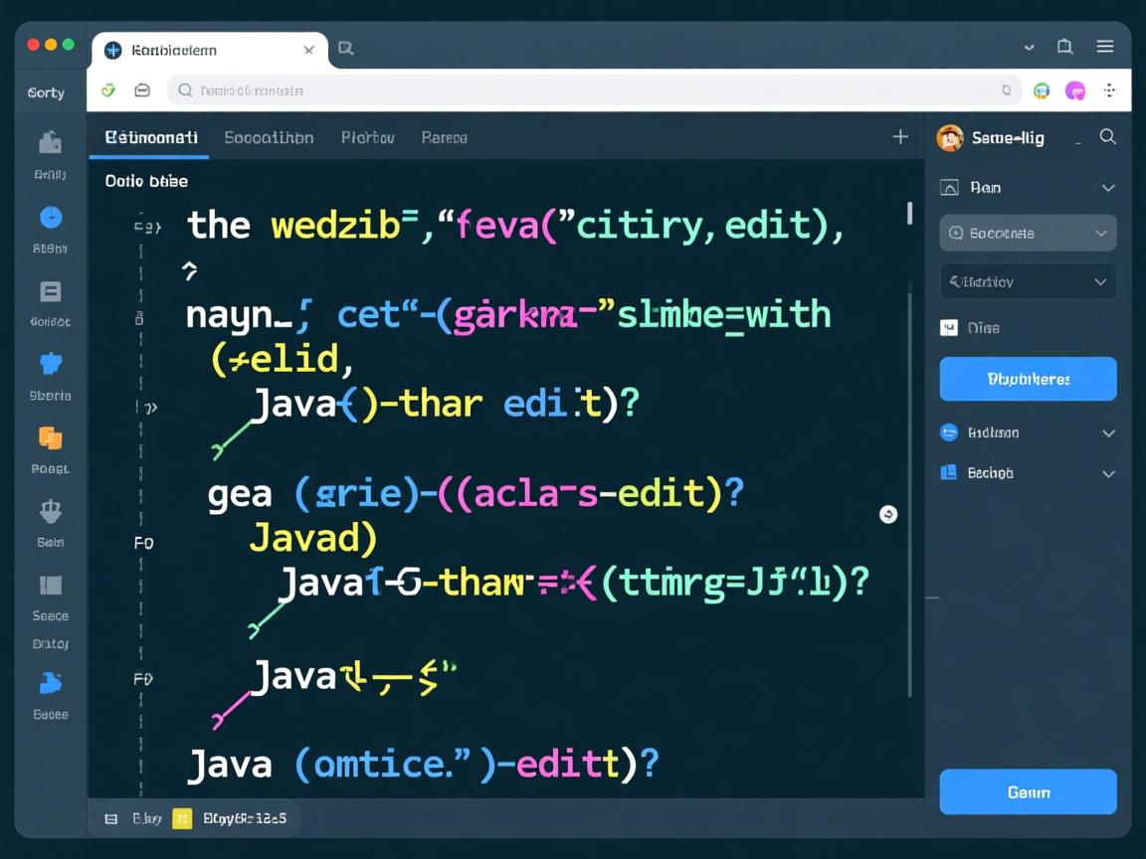Screen dimensions: 1146x859
Task: Click the yellow square toggle in bottom status bar
Action: pos(180,818)
